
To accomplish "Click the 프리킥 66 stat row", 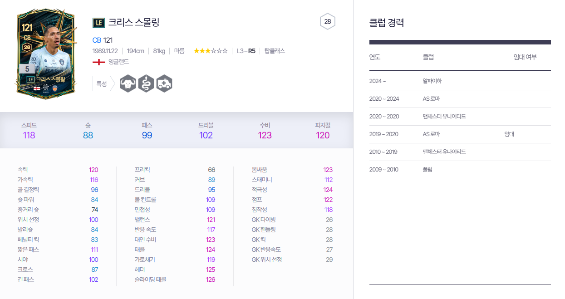I will click(175, 170).
